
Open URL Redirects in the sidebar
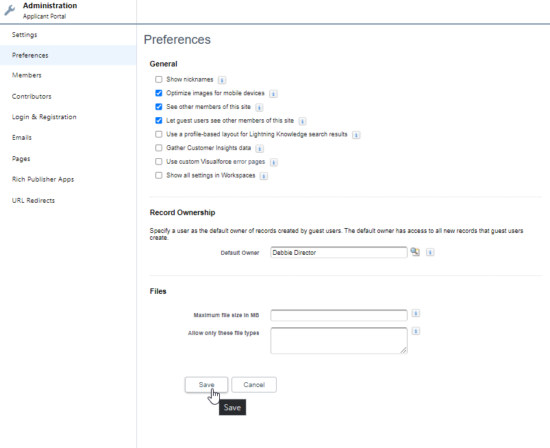pos(33,201)
